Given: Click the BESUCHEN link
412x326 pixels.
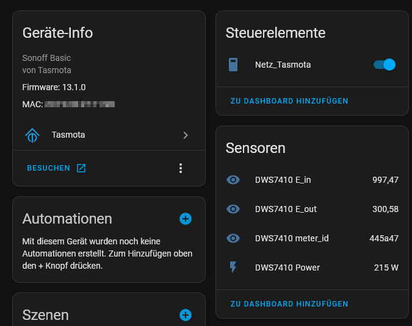Looking at the screenshot, I should (x=49, y=168).
